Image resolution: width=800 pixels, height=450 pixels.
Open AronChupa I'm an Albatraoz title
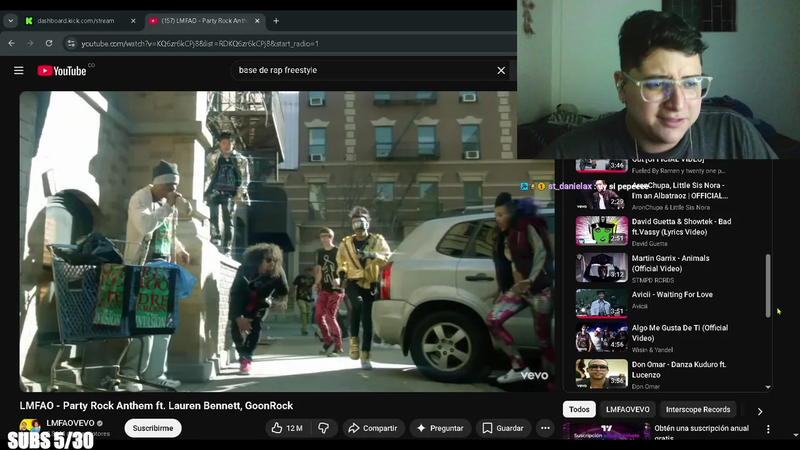pos(680,191)
